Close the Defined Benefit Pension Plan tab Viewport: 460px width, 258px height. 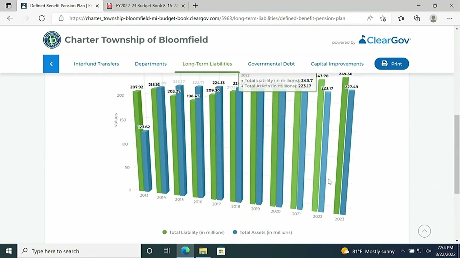(x=97, y=6)
